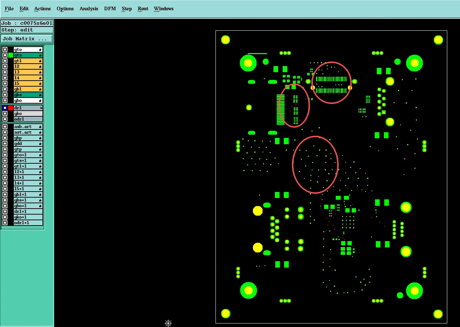Screen dimensions: 460x327
Task: Click the feature icon on the gbp row
Action: (40, 138)
